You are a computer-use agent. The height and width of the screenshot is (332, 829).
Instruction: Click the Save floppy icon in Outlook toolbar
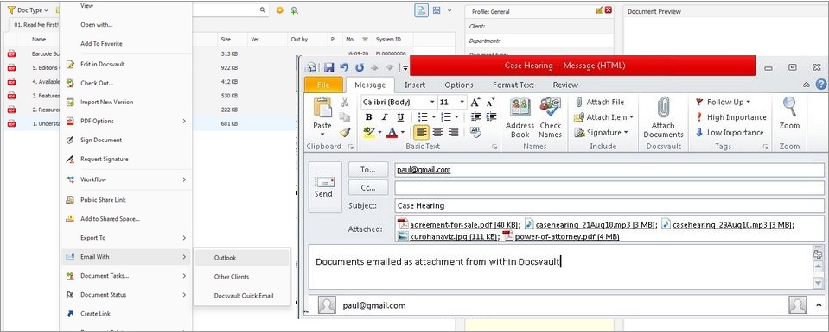[x=328, y=67]
